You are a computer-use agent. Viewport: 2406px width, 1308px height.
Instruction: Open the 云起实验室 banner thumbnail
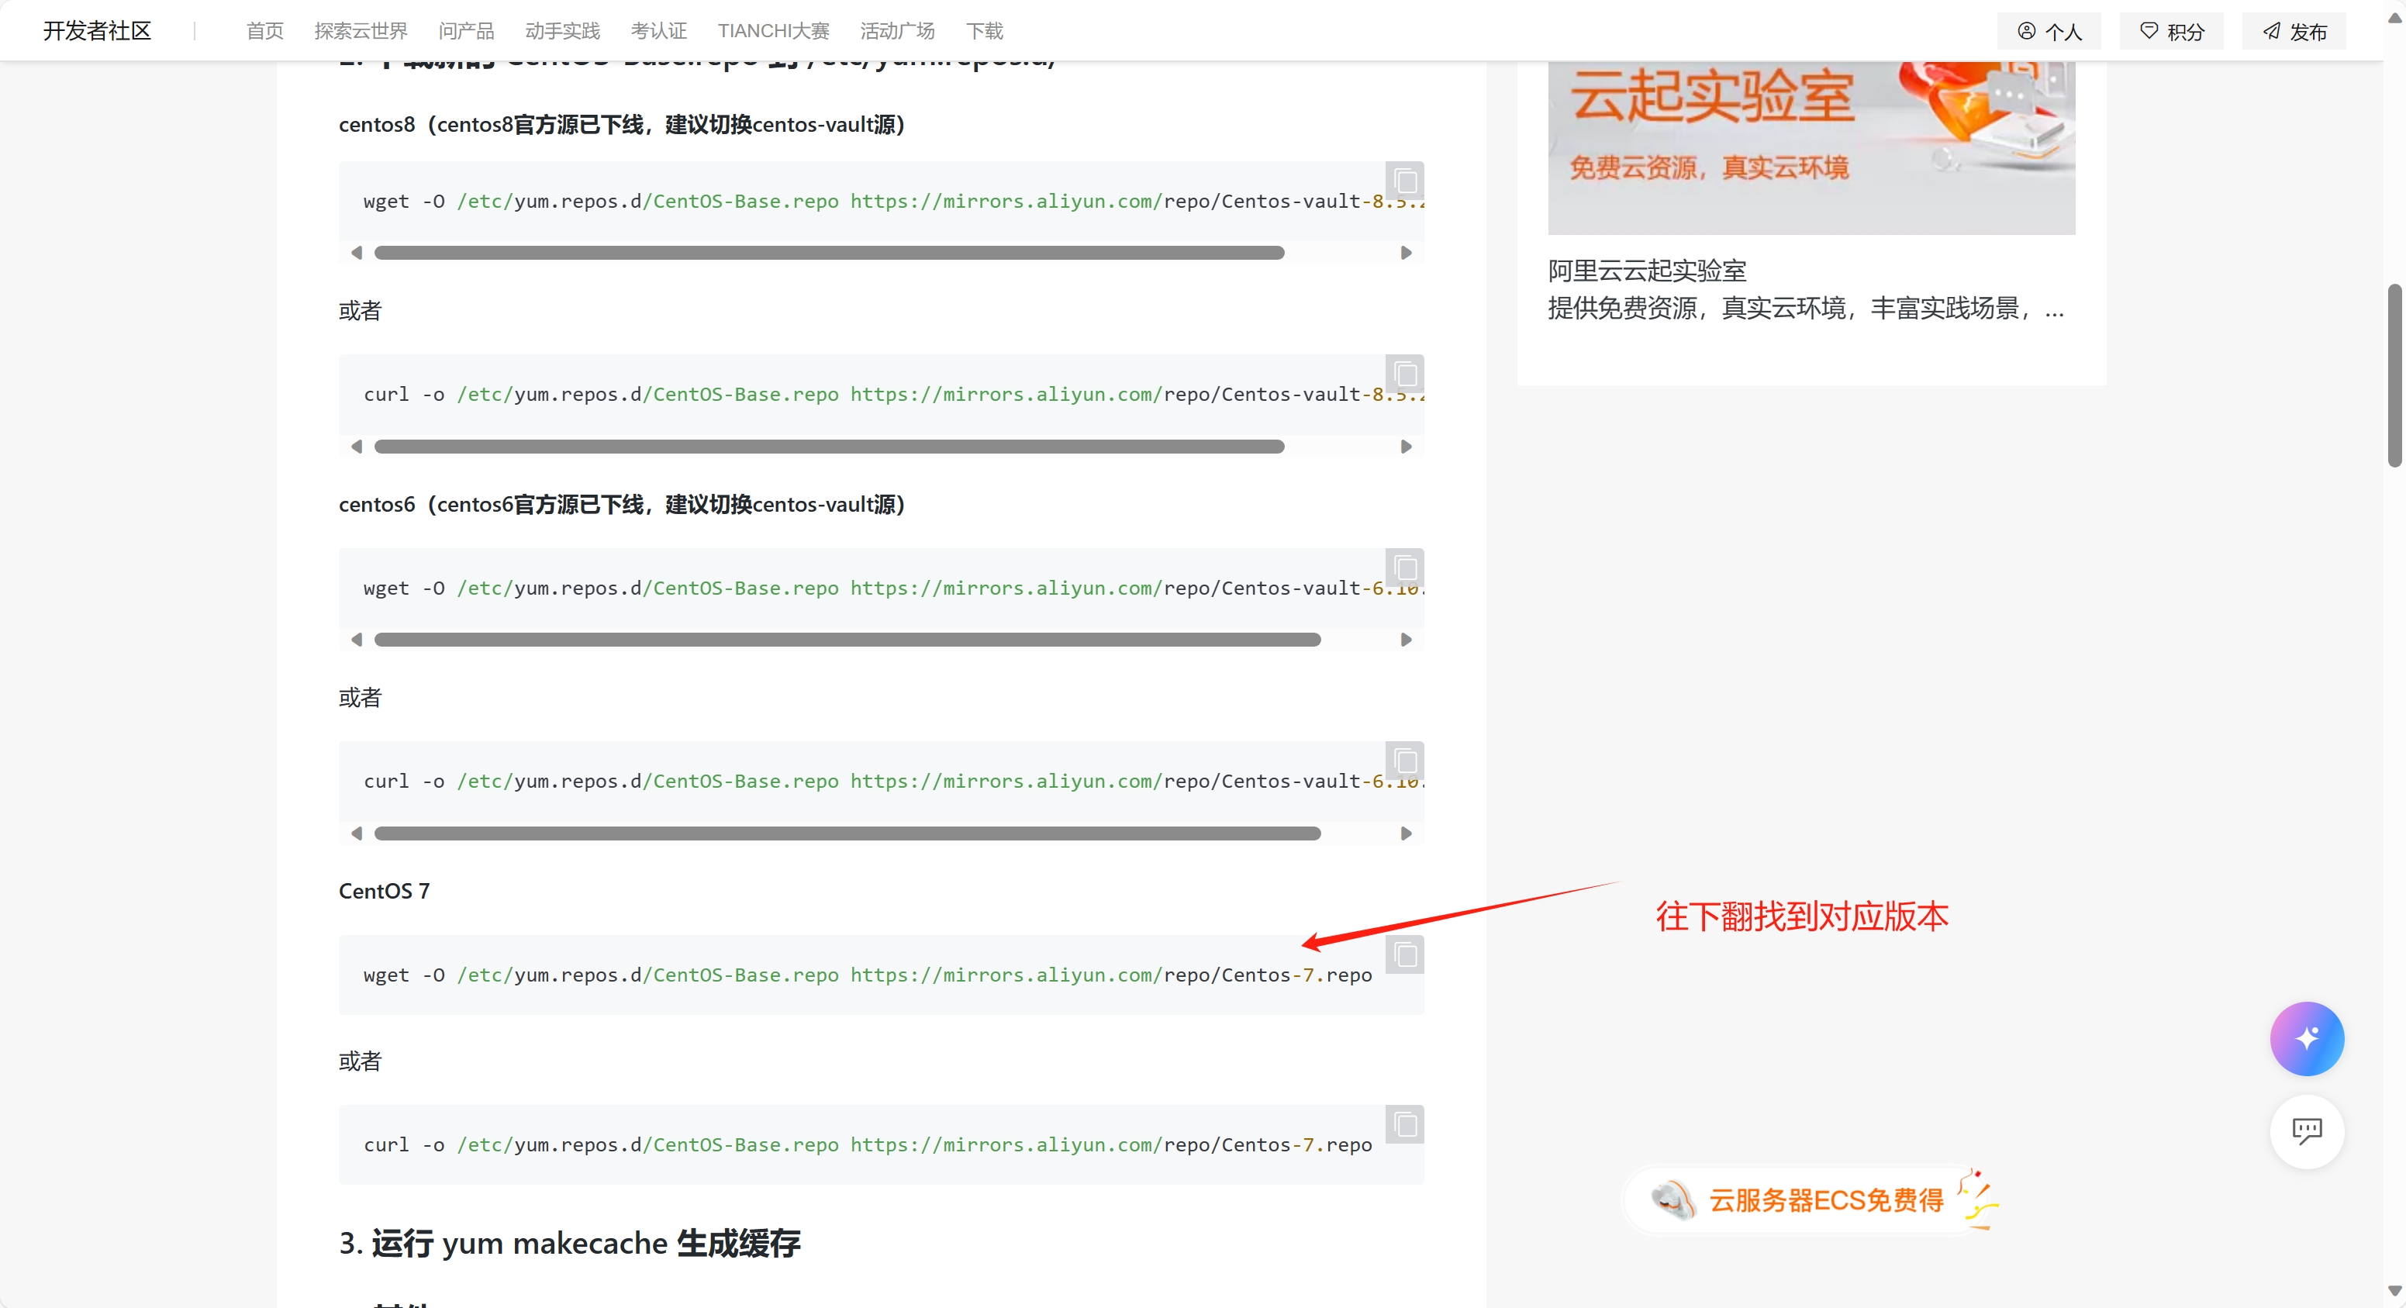pyautogui.click(x=1810, y=140)
